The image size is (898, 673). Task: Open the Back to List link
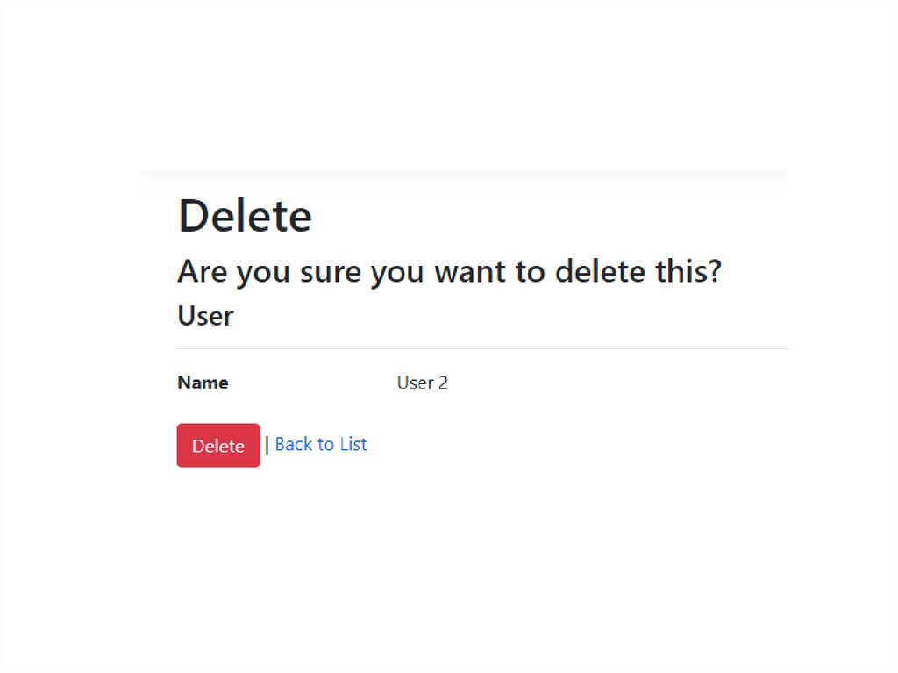pyautogui.click(x=321, y=444)
